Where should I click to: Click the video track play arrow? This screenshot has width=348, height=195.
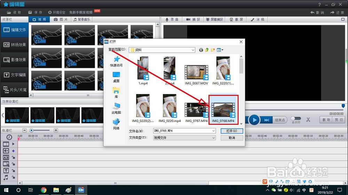click(13, 144)
